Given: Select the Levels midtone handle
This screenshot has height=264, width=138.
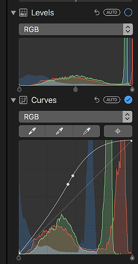Looking at the screenshot, I should 76,89.
